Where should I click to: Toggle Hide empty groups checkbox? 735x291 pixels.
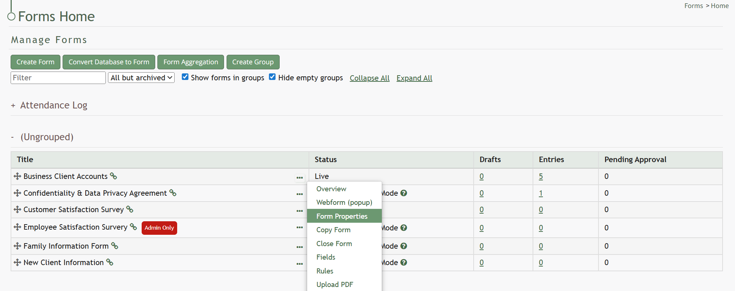click(x=272, y=77)
